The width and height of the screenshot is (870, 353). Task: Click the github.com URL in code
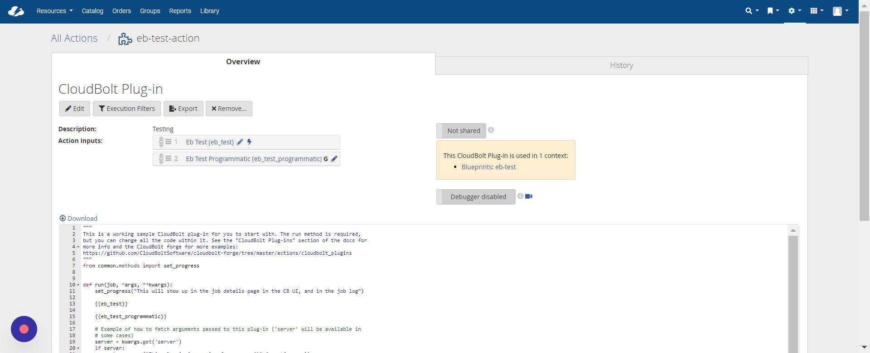(217, 253)
